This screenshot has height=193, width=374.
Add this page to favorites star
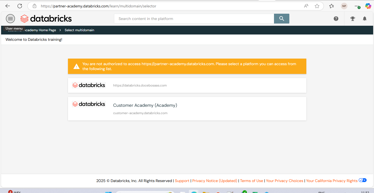[x=317, y=6]
